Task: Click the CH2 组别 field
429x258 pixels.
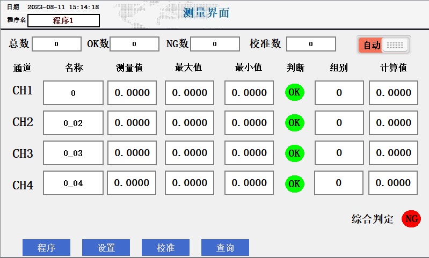Action: click(339, 123)
